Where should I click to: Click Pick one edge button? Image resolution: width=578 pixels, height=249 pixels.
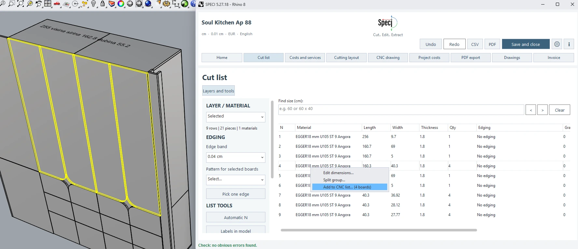click(x=236, y=194)
